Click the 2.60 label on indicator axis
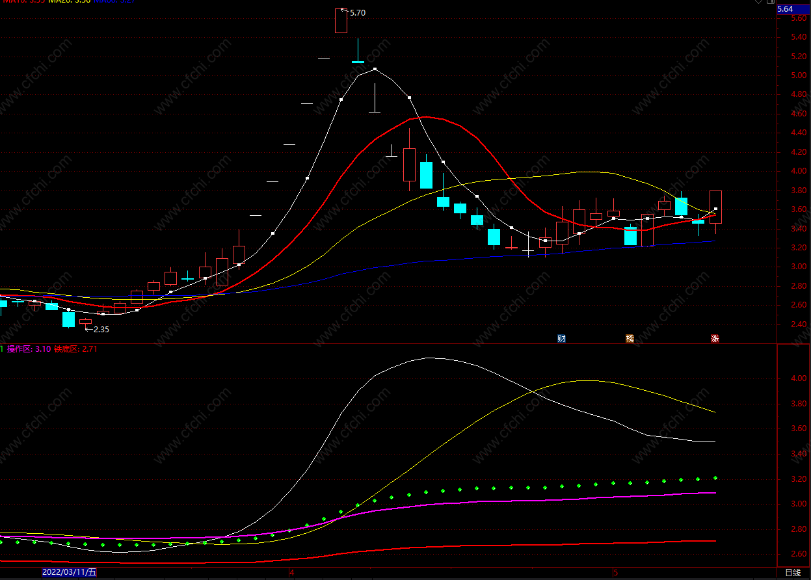The height and width of the screenshot is (580, 811). [799, 555]
